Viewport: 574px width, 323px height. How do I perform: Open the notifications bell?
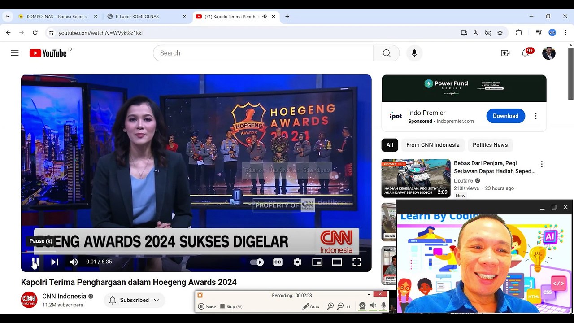(x=525, y=53)
